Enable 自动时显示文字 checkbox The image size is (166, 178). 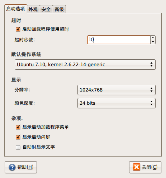18,147
